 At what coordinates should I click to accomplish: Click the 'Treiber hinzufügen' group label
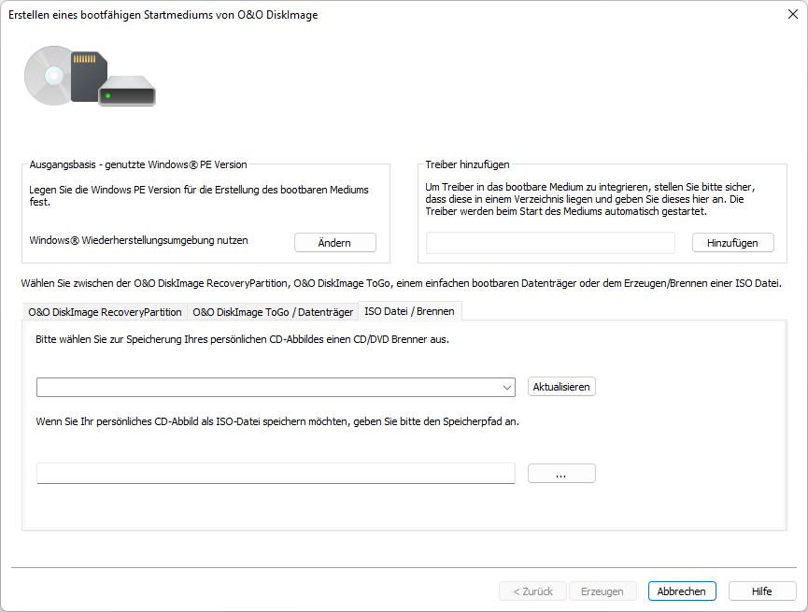point(467,164)
